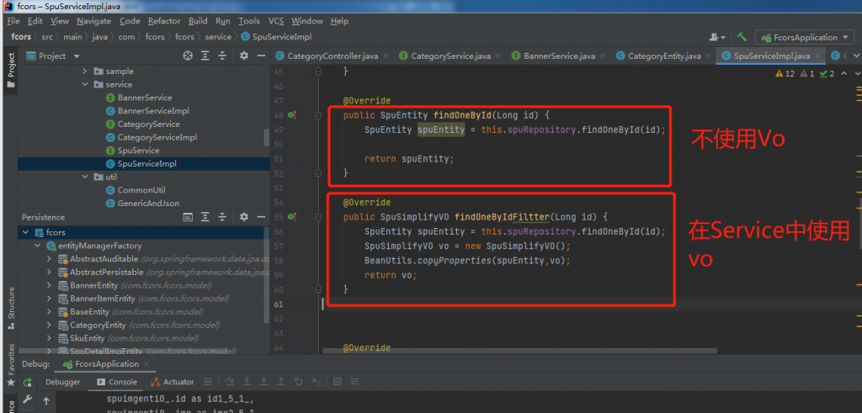Expand the SkuEntity node

[50, 338]
